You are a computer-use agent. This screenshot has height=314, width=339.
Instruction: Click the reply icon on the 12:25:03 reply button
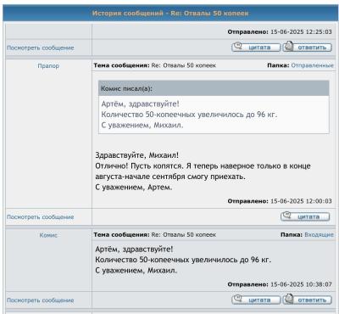coord(288,46)
